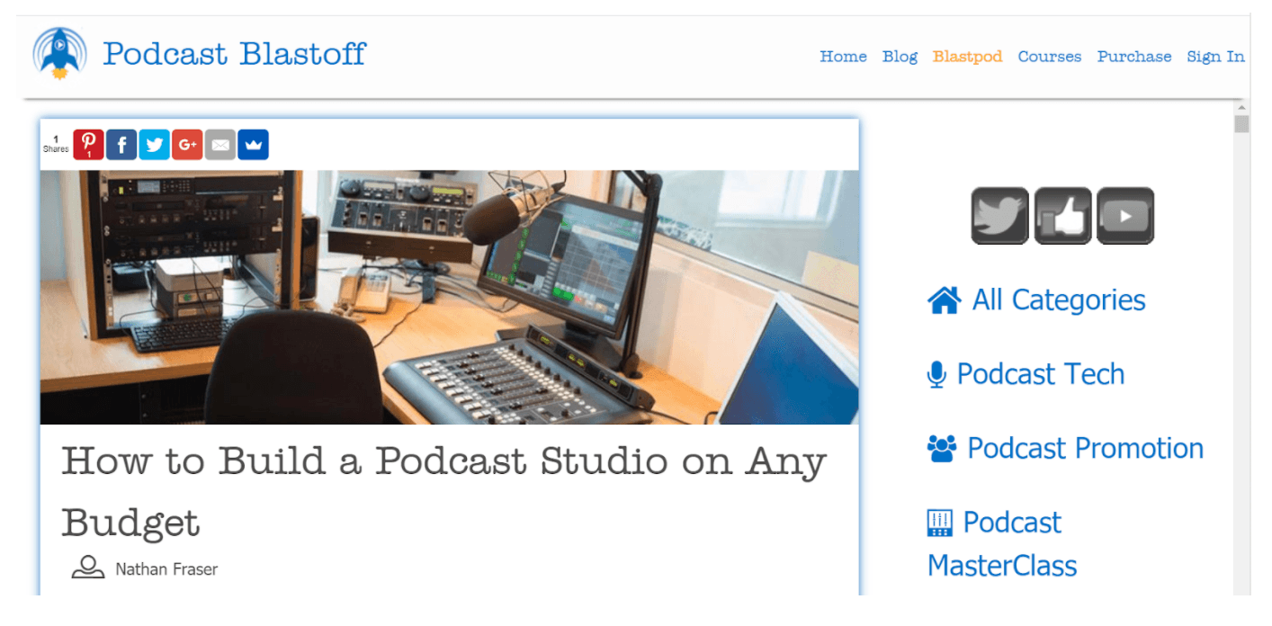
Task: Click the podcast studio featured image
Action: coord(449,297)
